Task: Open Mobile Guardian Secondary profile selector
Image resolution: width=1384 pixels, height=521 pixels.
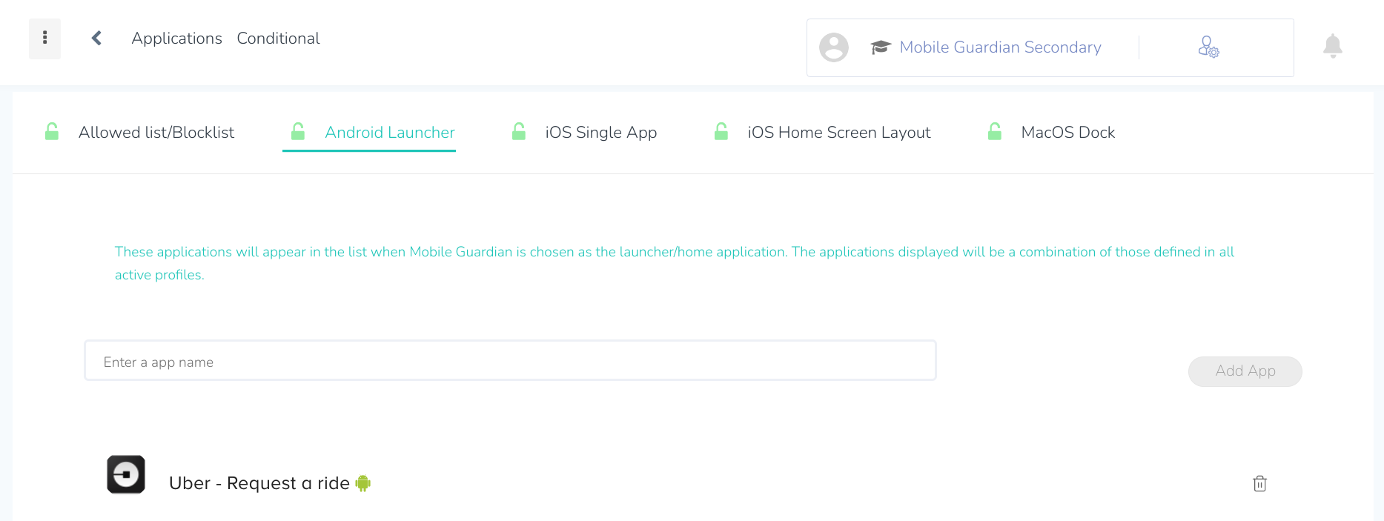Action: [x=1000, y=47]
